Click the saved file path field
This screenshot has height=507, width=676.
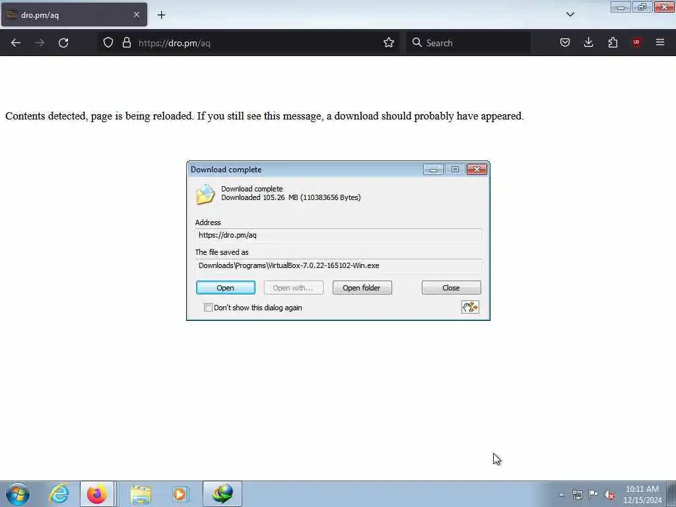[339, 265]
